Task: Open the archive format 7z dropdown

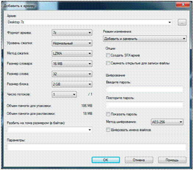Action: pos(72,33)
